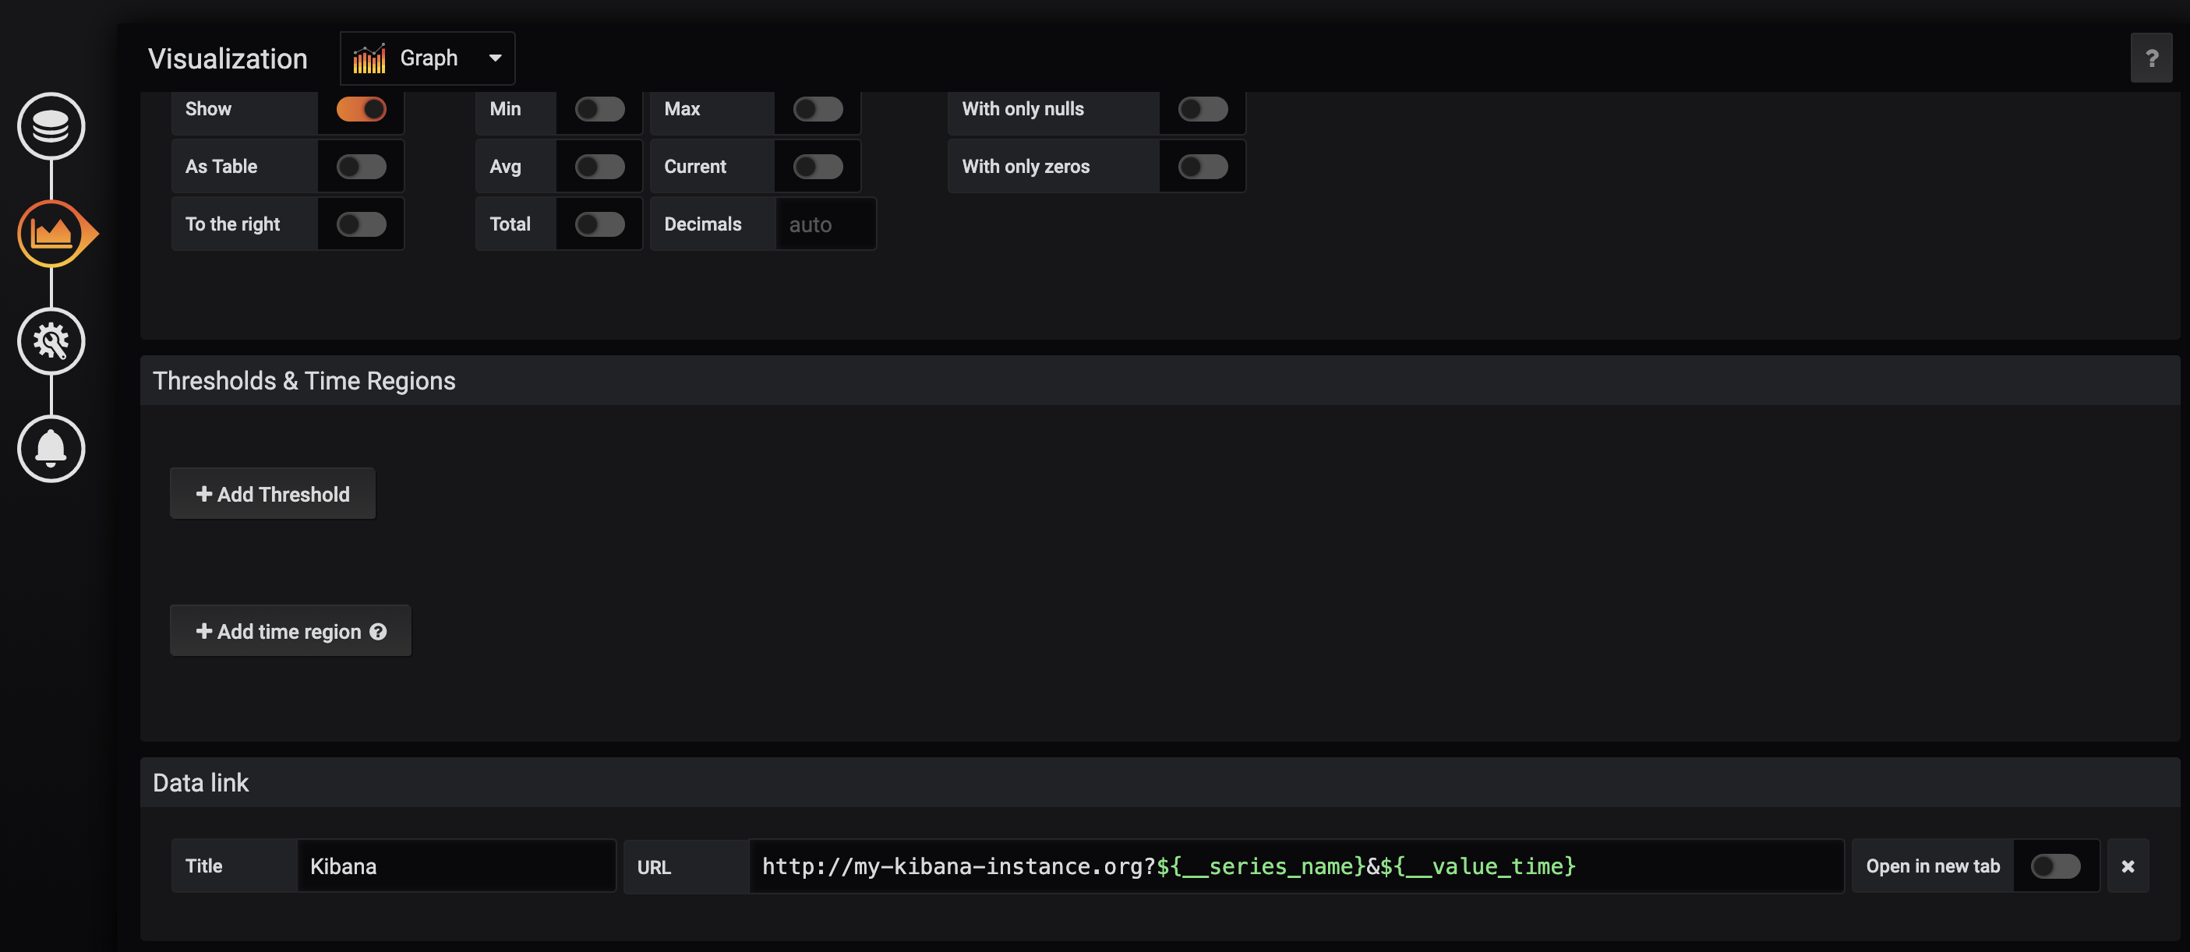Remove the Kibana data link
2190x952 pixels.
pos(2127,866)
